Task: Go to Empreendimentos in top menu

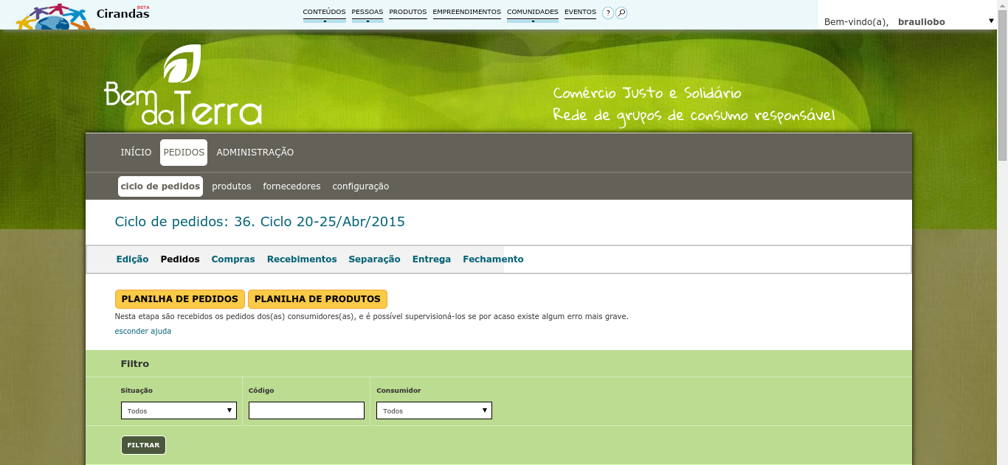Action: pos(467,12)
